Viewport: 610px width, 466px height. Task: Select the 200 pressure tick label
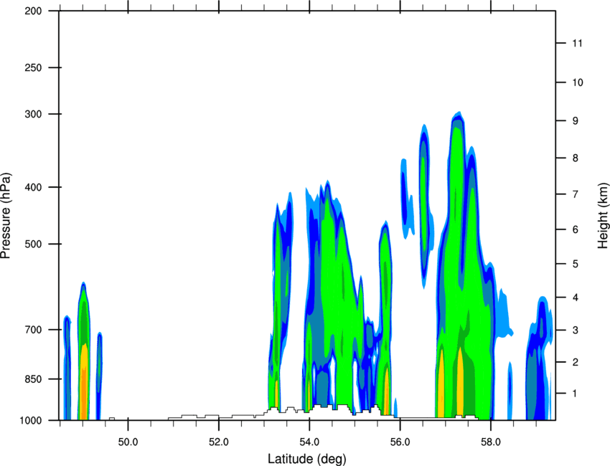33,11
